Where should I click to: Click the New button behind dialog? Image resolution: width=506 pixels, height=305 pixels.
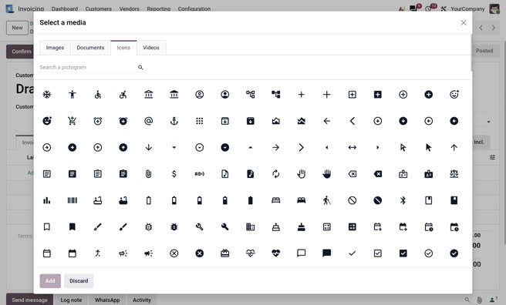(18, 28)
